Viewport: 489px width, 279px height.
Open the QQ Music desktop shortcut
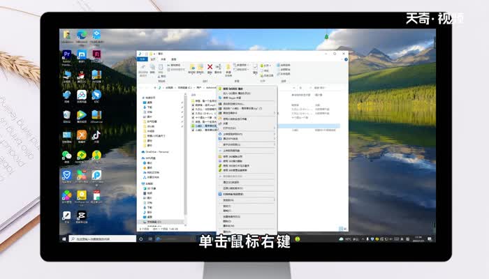click(x=96, y=155)
